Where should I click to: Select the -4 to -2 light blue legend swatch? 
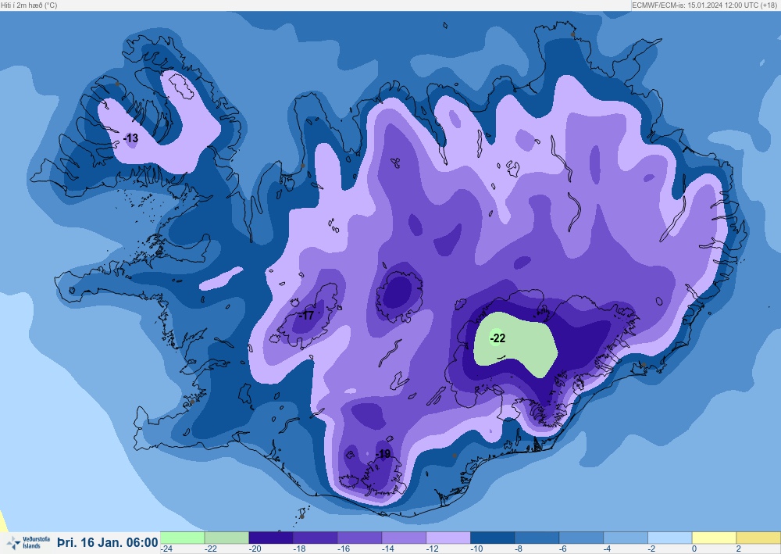(625, 538)
